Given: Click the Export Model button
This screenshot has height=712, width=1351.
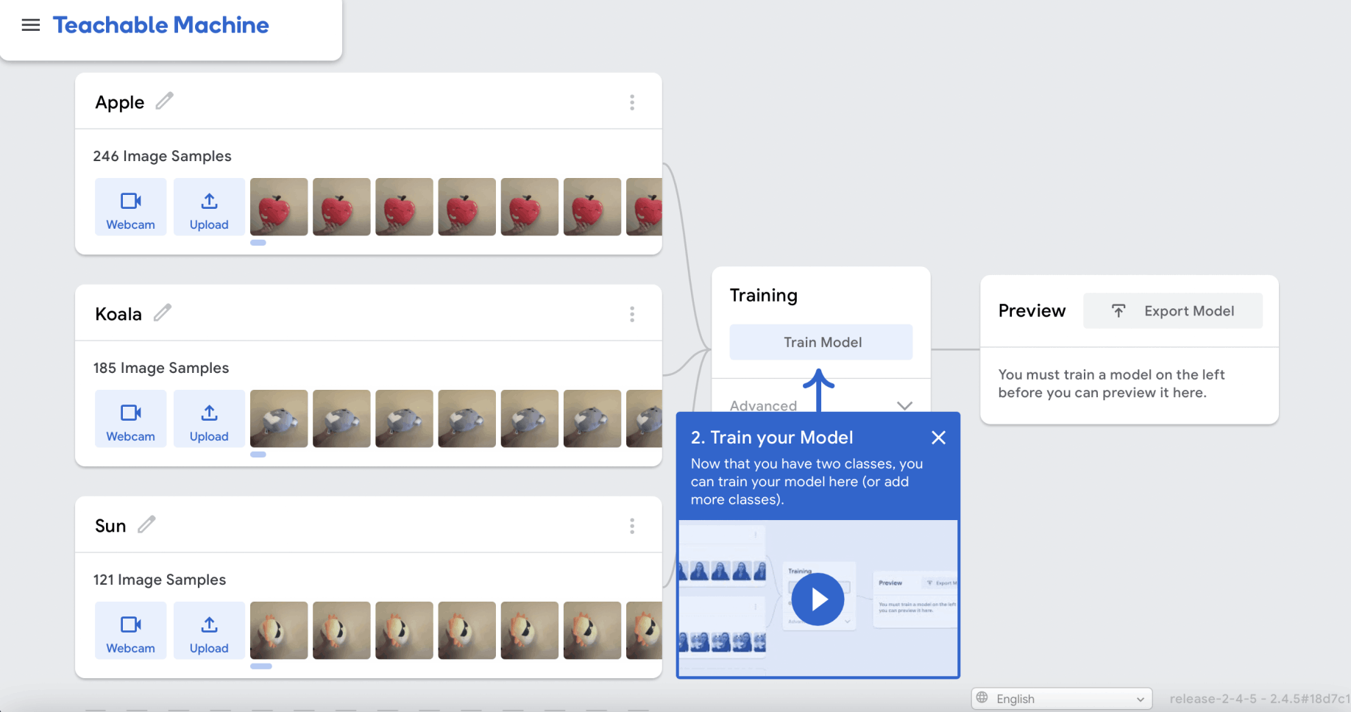Looking at the screenshot, I should click(x=1173, y=311).
